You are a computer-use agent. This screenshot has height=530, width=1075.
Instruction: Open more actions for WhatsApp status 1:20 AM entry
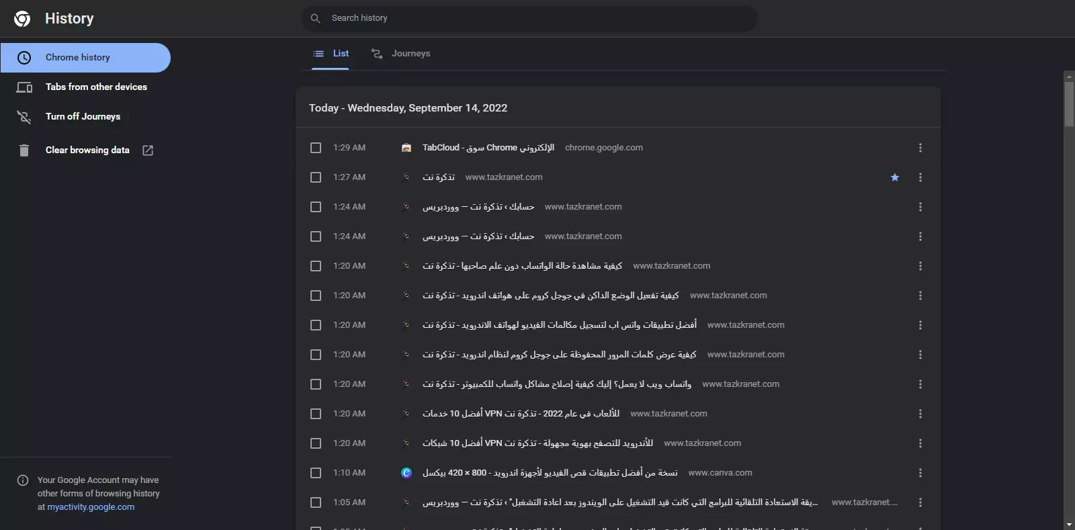coord(920,266)
